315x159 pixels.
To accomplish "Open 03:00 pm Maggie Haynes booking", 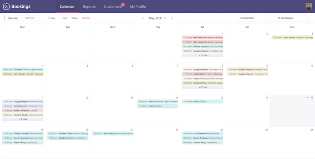I will (202, 51).
